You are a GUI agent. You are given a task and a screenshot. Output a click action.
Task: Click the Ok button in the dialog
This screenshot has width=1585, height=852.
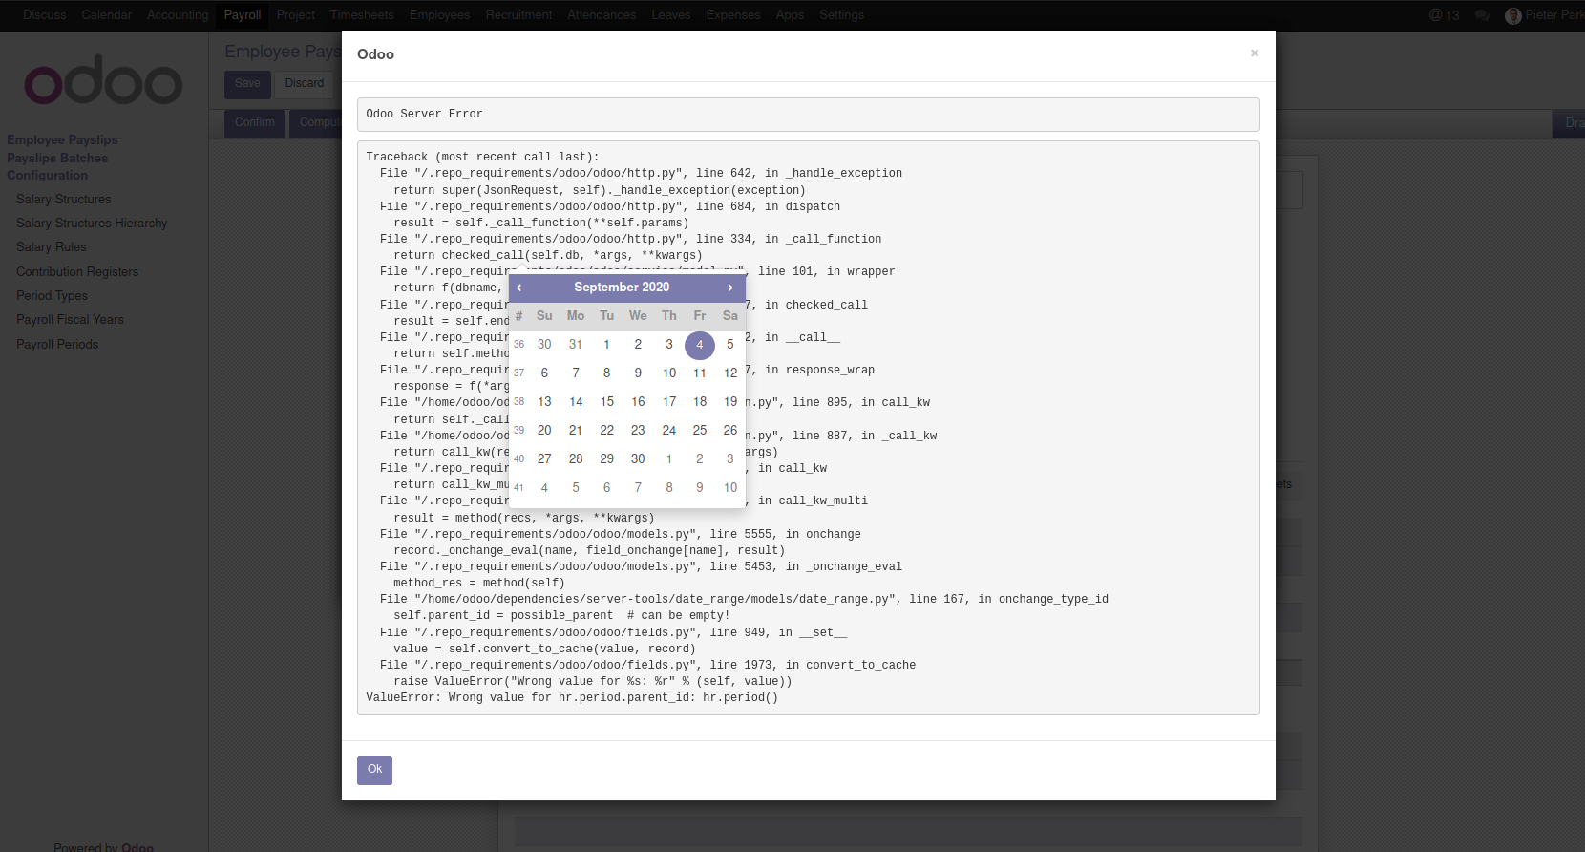pyautogui.click(x=374, y=770)
